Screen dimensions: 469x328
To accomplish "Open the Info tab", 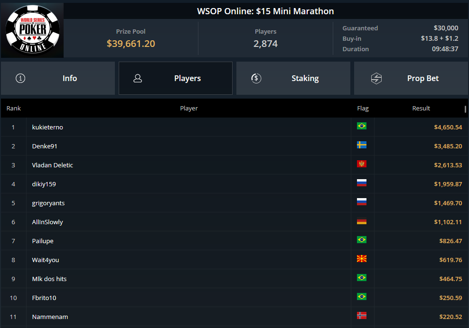I will click(x=58, y=78).
